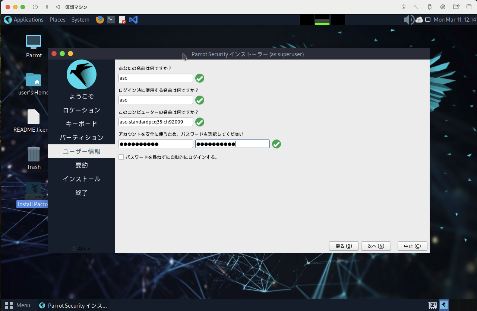Viewport: 477px width, 311px height.
Task: Click the clock Mon Mar 11, 12:14
Action: point(455,20)
